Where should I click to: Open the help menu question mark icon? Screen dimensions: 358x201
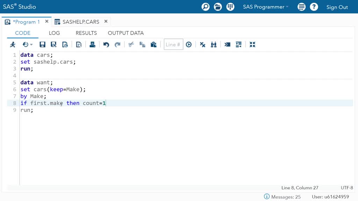[314, 7]
